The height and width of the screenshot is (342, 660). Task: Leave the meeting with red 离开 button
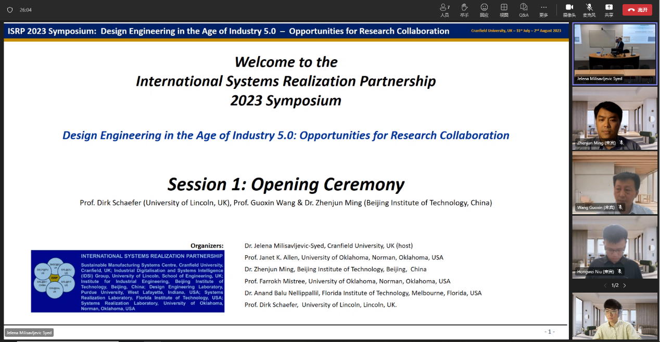click(x=637, y=10)
